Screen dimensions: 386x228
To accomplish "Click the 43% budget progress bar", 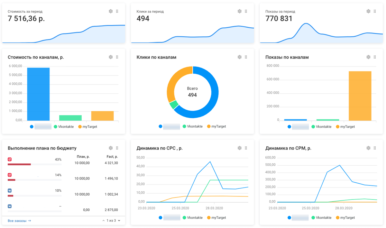I will (x=34, y=164).
